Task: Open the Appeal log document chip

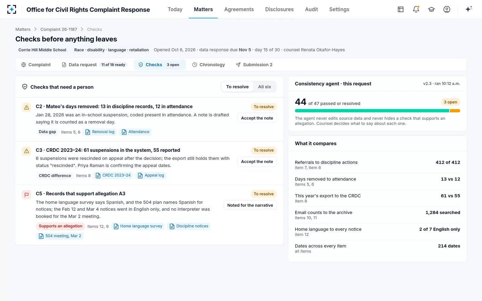Action: pos(151,175)
